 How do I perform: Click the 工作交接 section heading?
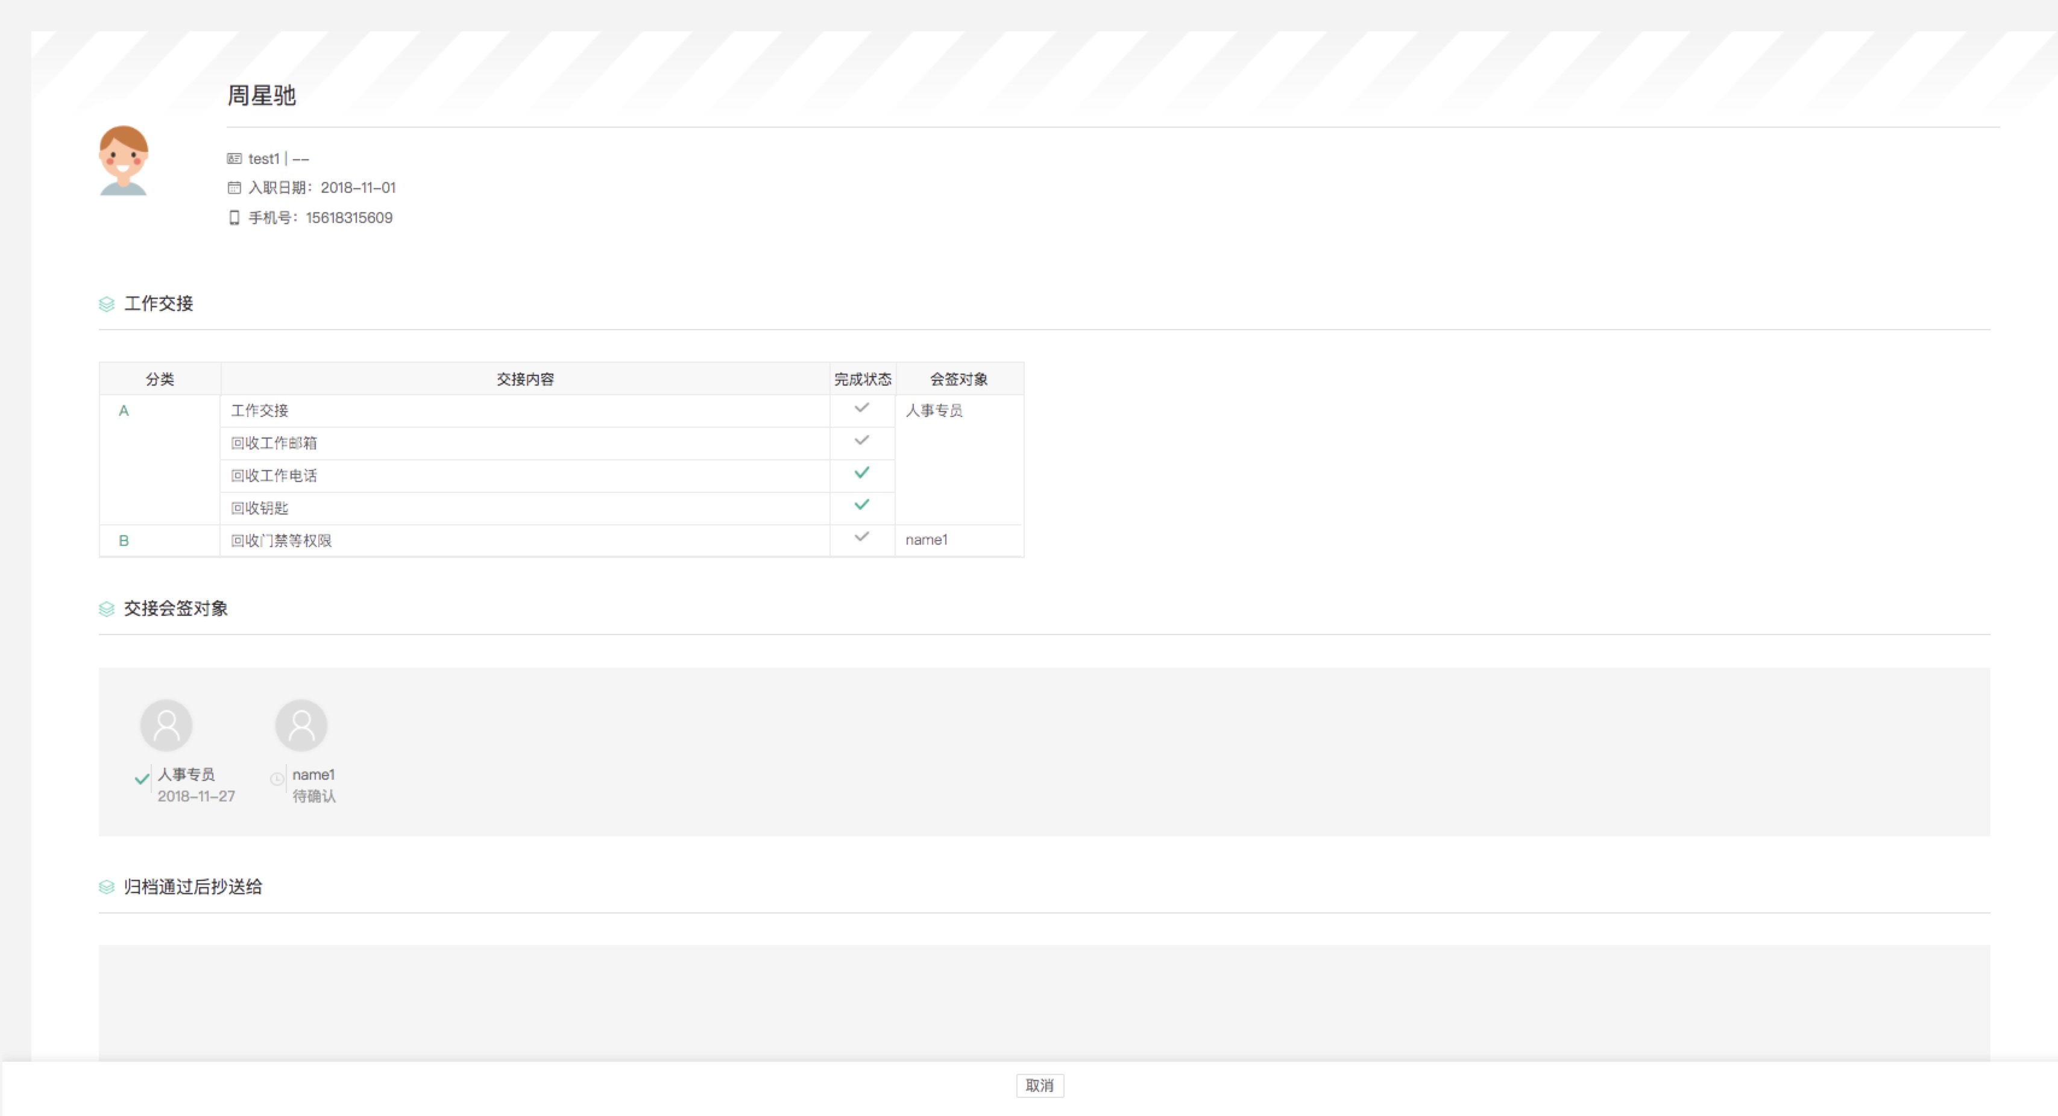coord(159,304)
